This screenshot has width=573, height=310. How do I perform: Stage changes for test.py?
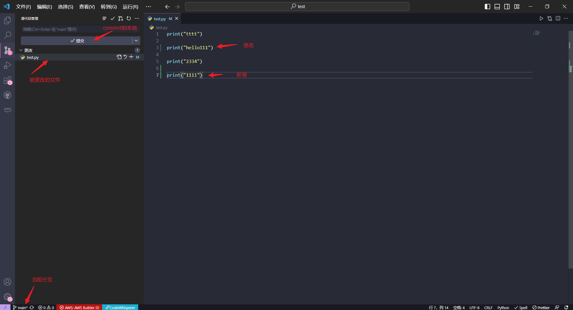click(x=131, y=57)
